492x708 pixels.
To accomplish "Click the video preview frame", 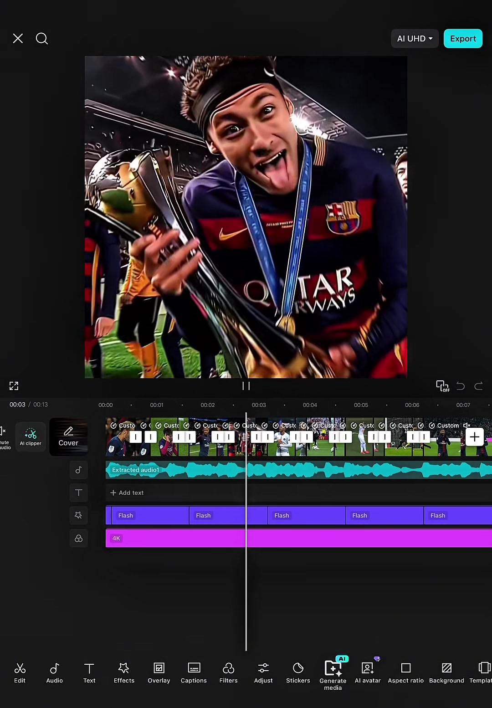I will (x=246, y=217).
